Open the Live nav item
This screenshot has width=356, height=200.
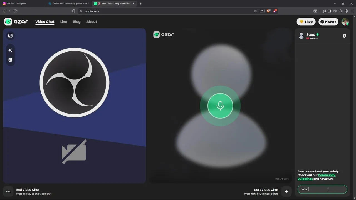coord(64,22)
